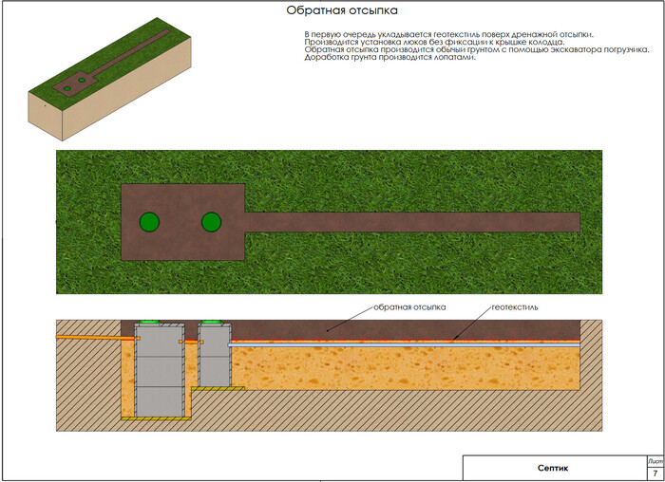This screenshot has height=482, width=665.
Task: Click the orange inlet pipe in section
Action: [90, 336]
